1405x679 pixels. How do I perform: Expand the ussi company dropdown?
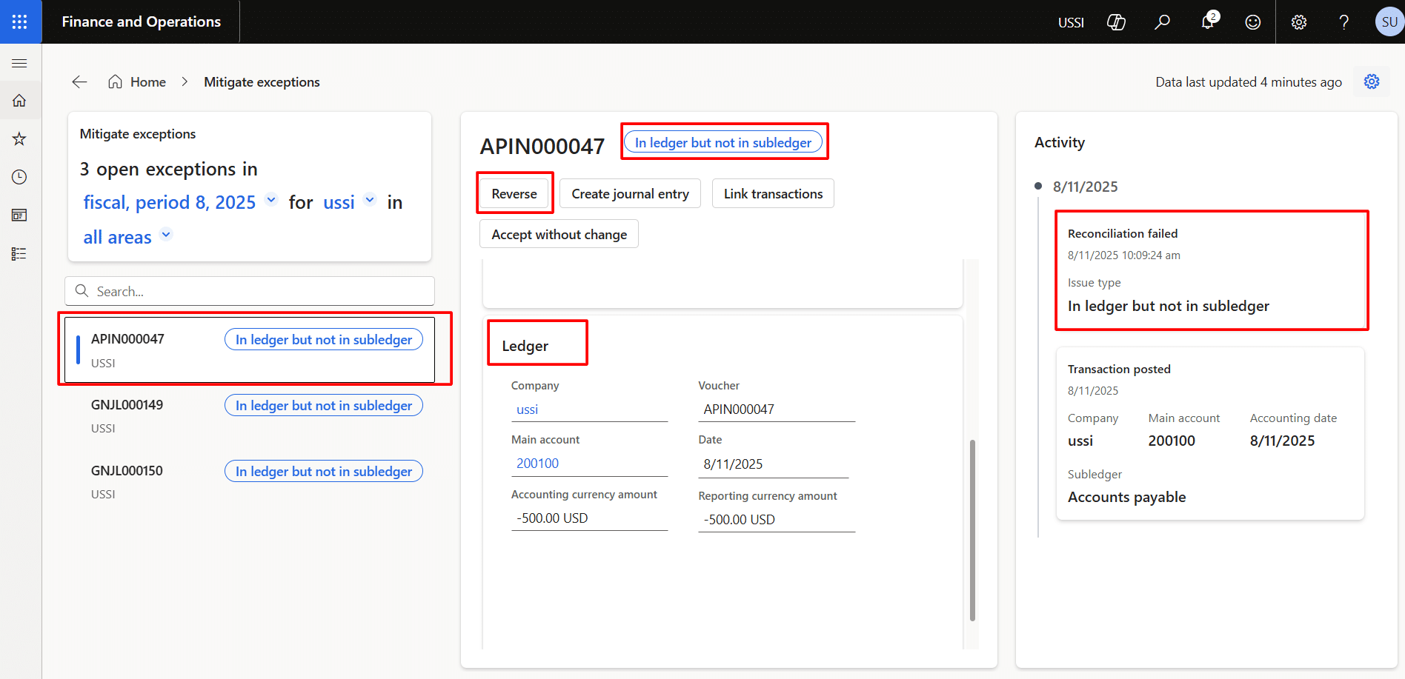click(370, 200)
